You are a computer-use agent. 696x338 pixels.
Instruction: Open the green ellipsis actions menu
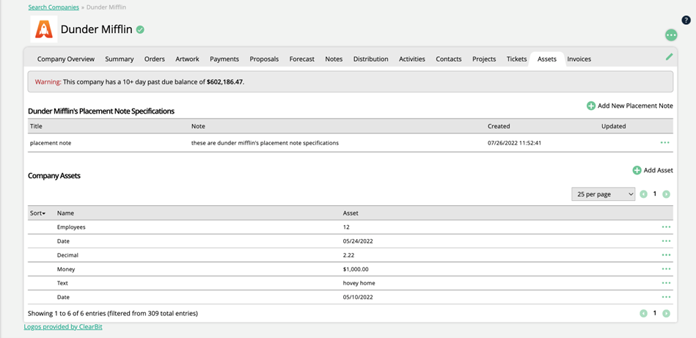pos(671,35)
